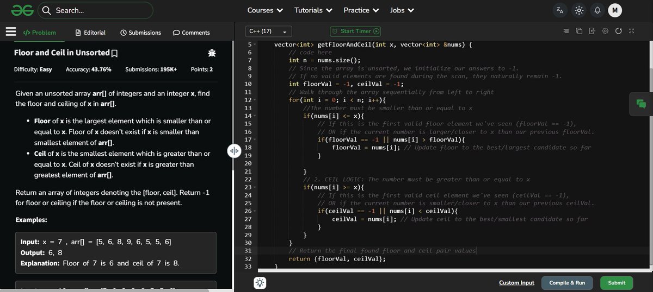Copy code with the copy icon
This screenshot has width=653, height=292.
pyautogui.click(x=579, y=31)
